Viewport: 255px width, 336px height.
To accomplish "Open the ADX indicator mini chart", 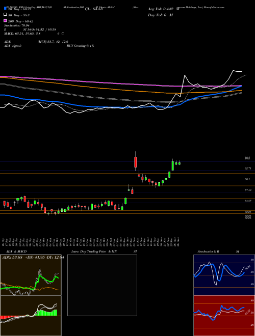I will [31, 275].
